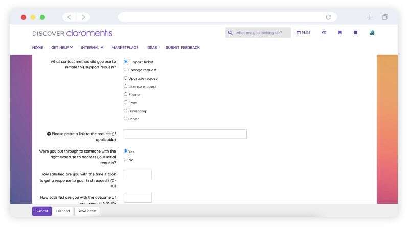The image size is (408, 227).
Task: Go to Submit Feedback page
Action: (x=183, y=47)
